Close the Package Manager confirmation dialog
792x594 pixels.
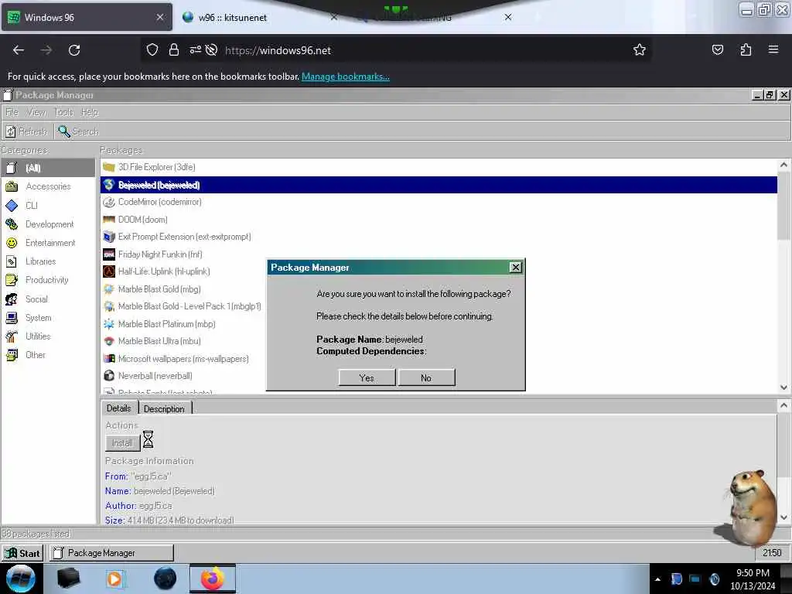click(515, 267)
